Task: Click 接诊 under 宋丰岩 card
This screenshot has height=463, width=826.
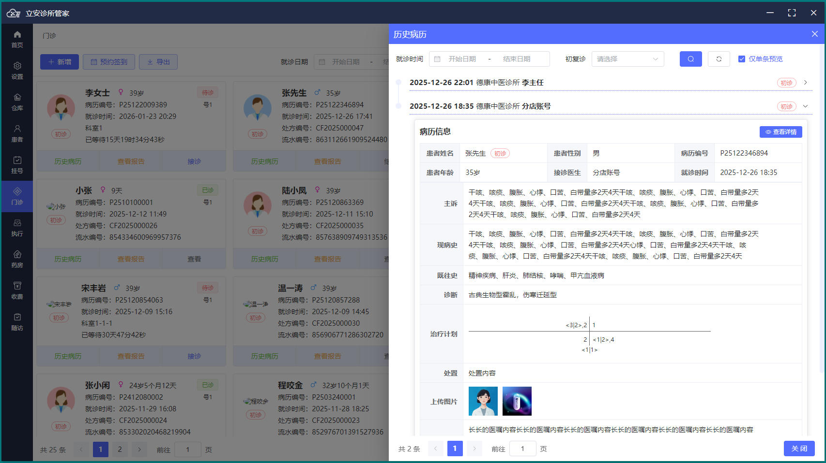Action: point(194,356)
